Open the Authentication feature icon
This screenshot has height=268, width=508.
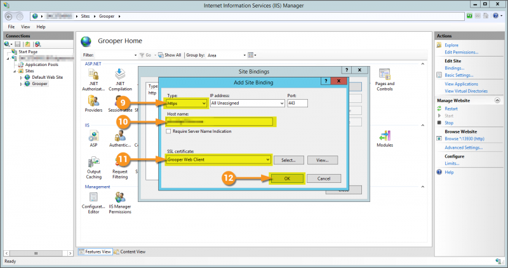120,136
